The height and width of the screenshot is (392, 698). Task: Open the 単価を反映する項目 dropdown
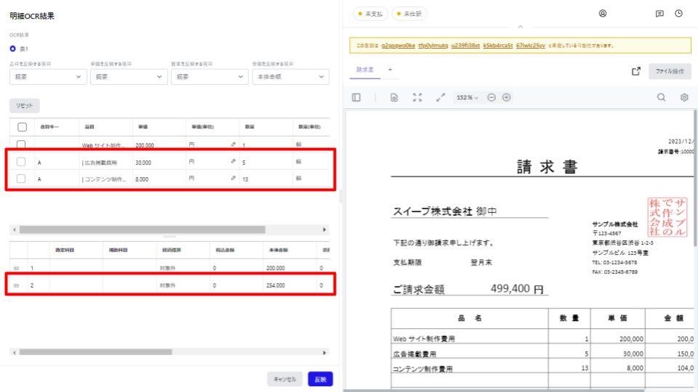coord(129,77)
